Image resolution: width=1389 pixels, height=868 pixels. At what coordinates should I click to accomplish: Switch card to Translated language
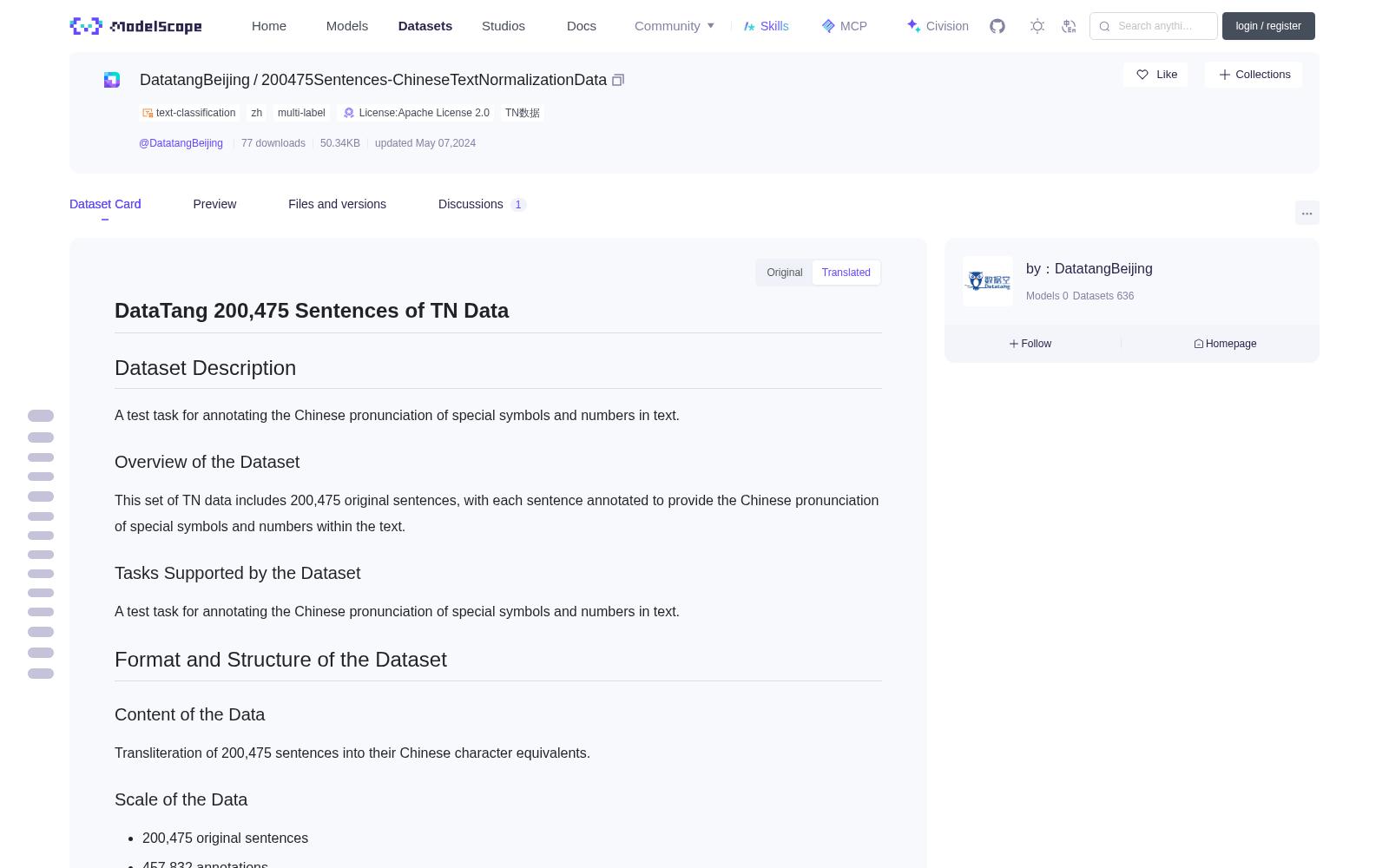(846, 273)
